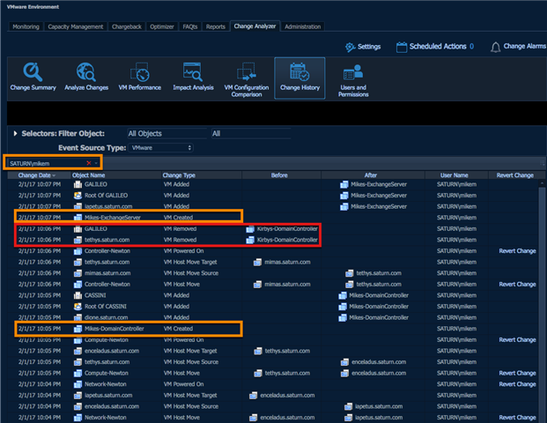Click the table vertical scrollbar
The height and width of the screenshot is (423, 547).
coord(542,301)
